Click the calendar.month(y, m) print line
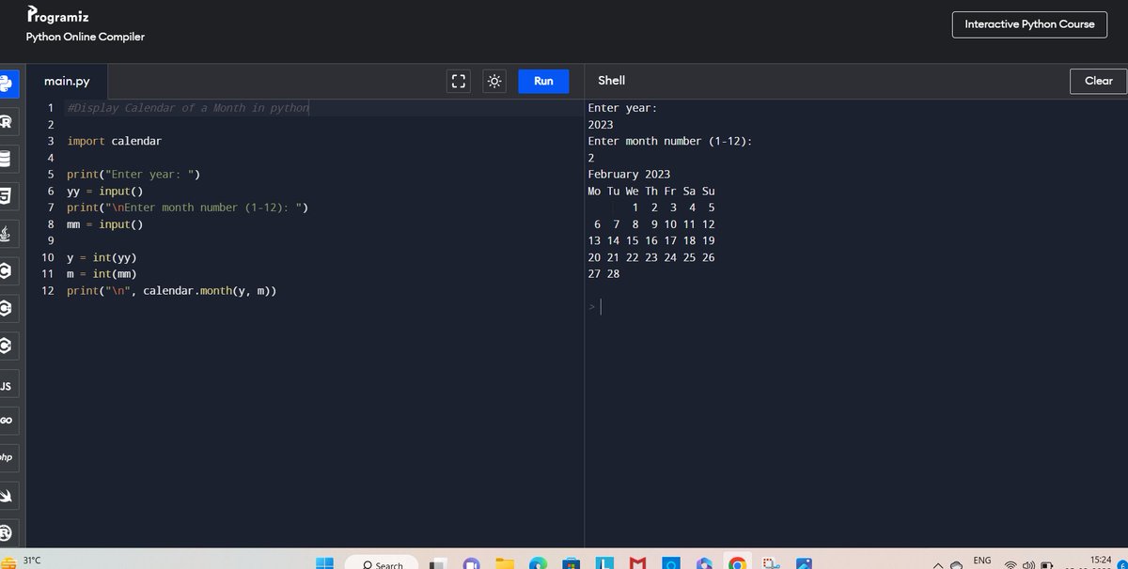This screenshot has width=1128, height=569. pos(172,291)
